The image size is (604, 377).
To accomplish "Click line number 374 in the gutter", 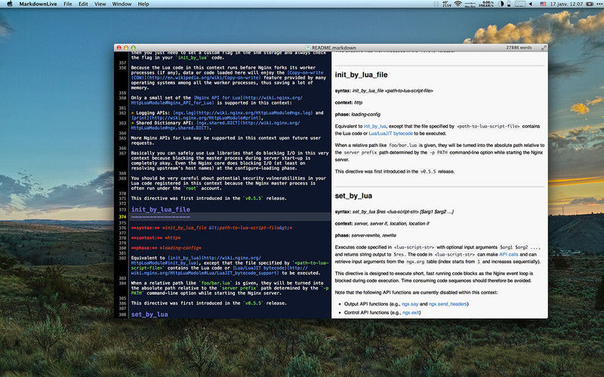I will [x=122, y=217].
